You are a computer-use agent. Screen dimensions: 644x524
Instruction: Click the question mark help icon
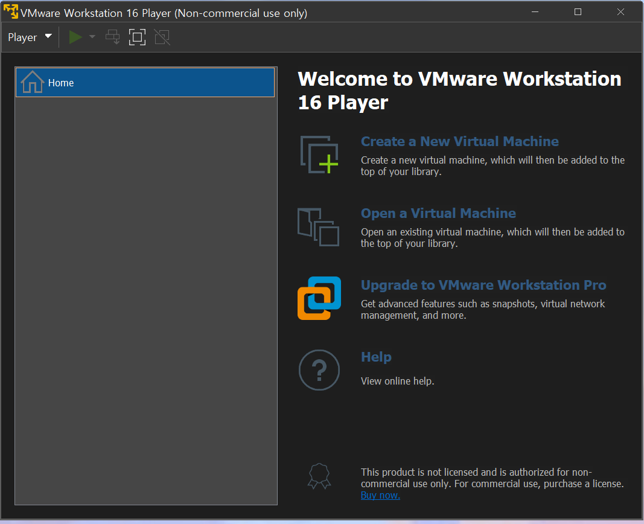coord(319,370)
